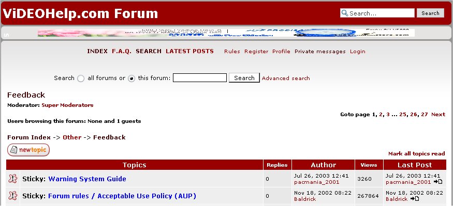Image resolution: width=453 pixels, height=206 pixels.
Task: Click the forum Search button next to field
Action: point(244,78)
